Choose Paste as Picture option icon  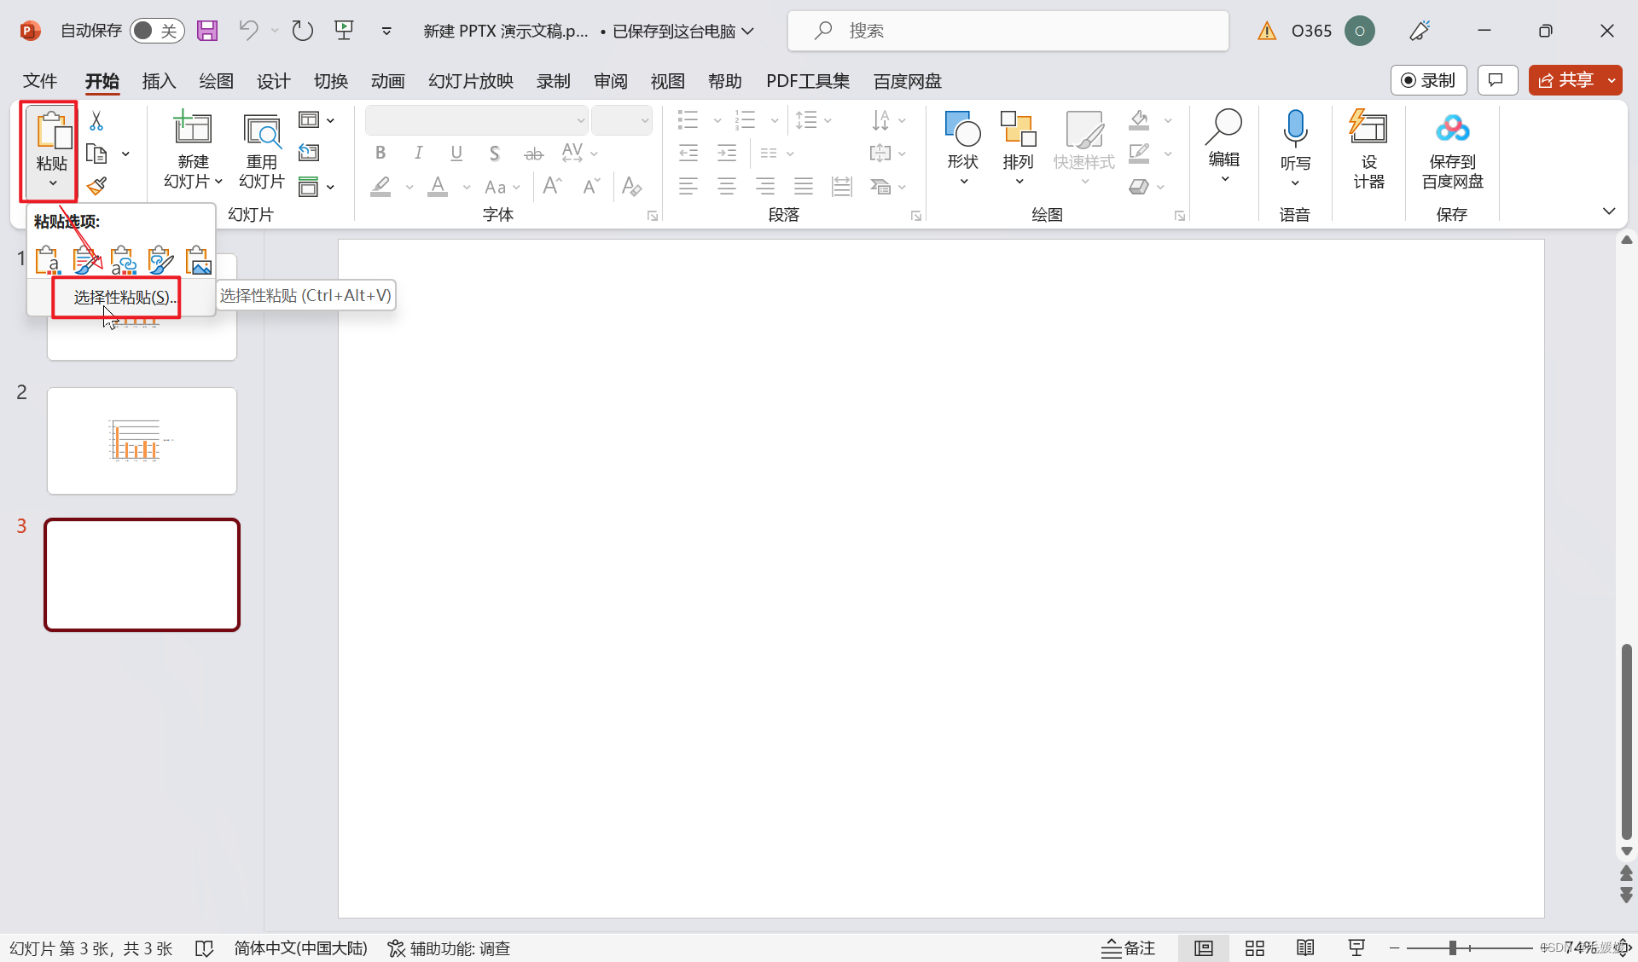click(x=198, y=260)
